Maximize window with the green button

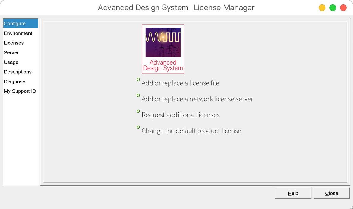click(x=333, y=8)
